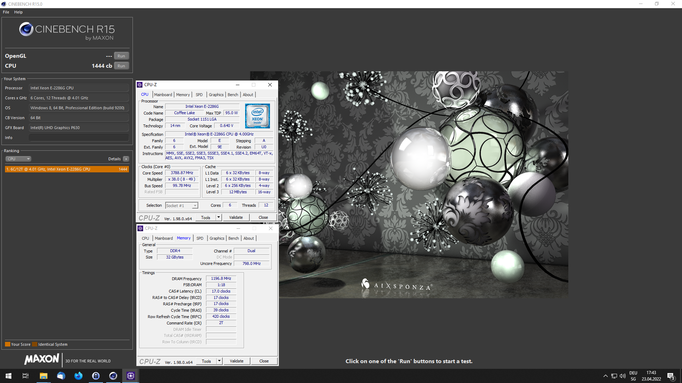Click the Uncore Frequency value 798.0 MHz
682x383 pixels.
251,264
